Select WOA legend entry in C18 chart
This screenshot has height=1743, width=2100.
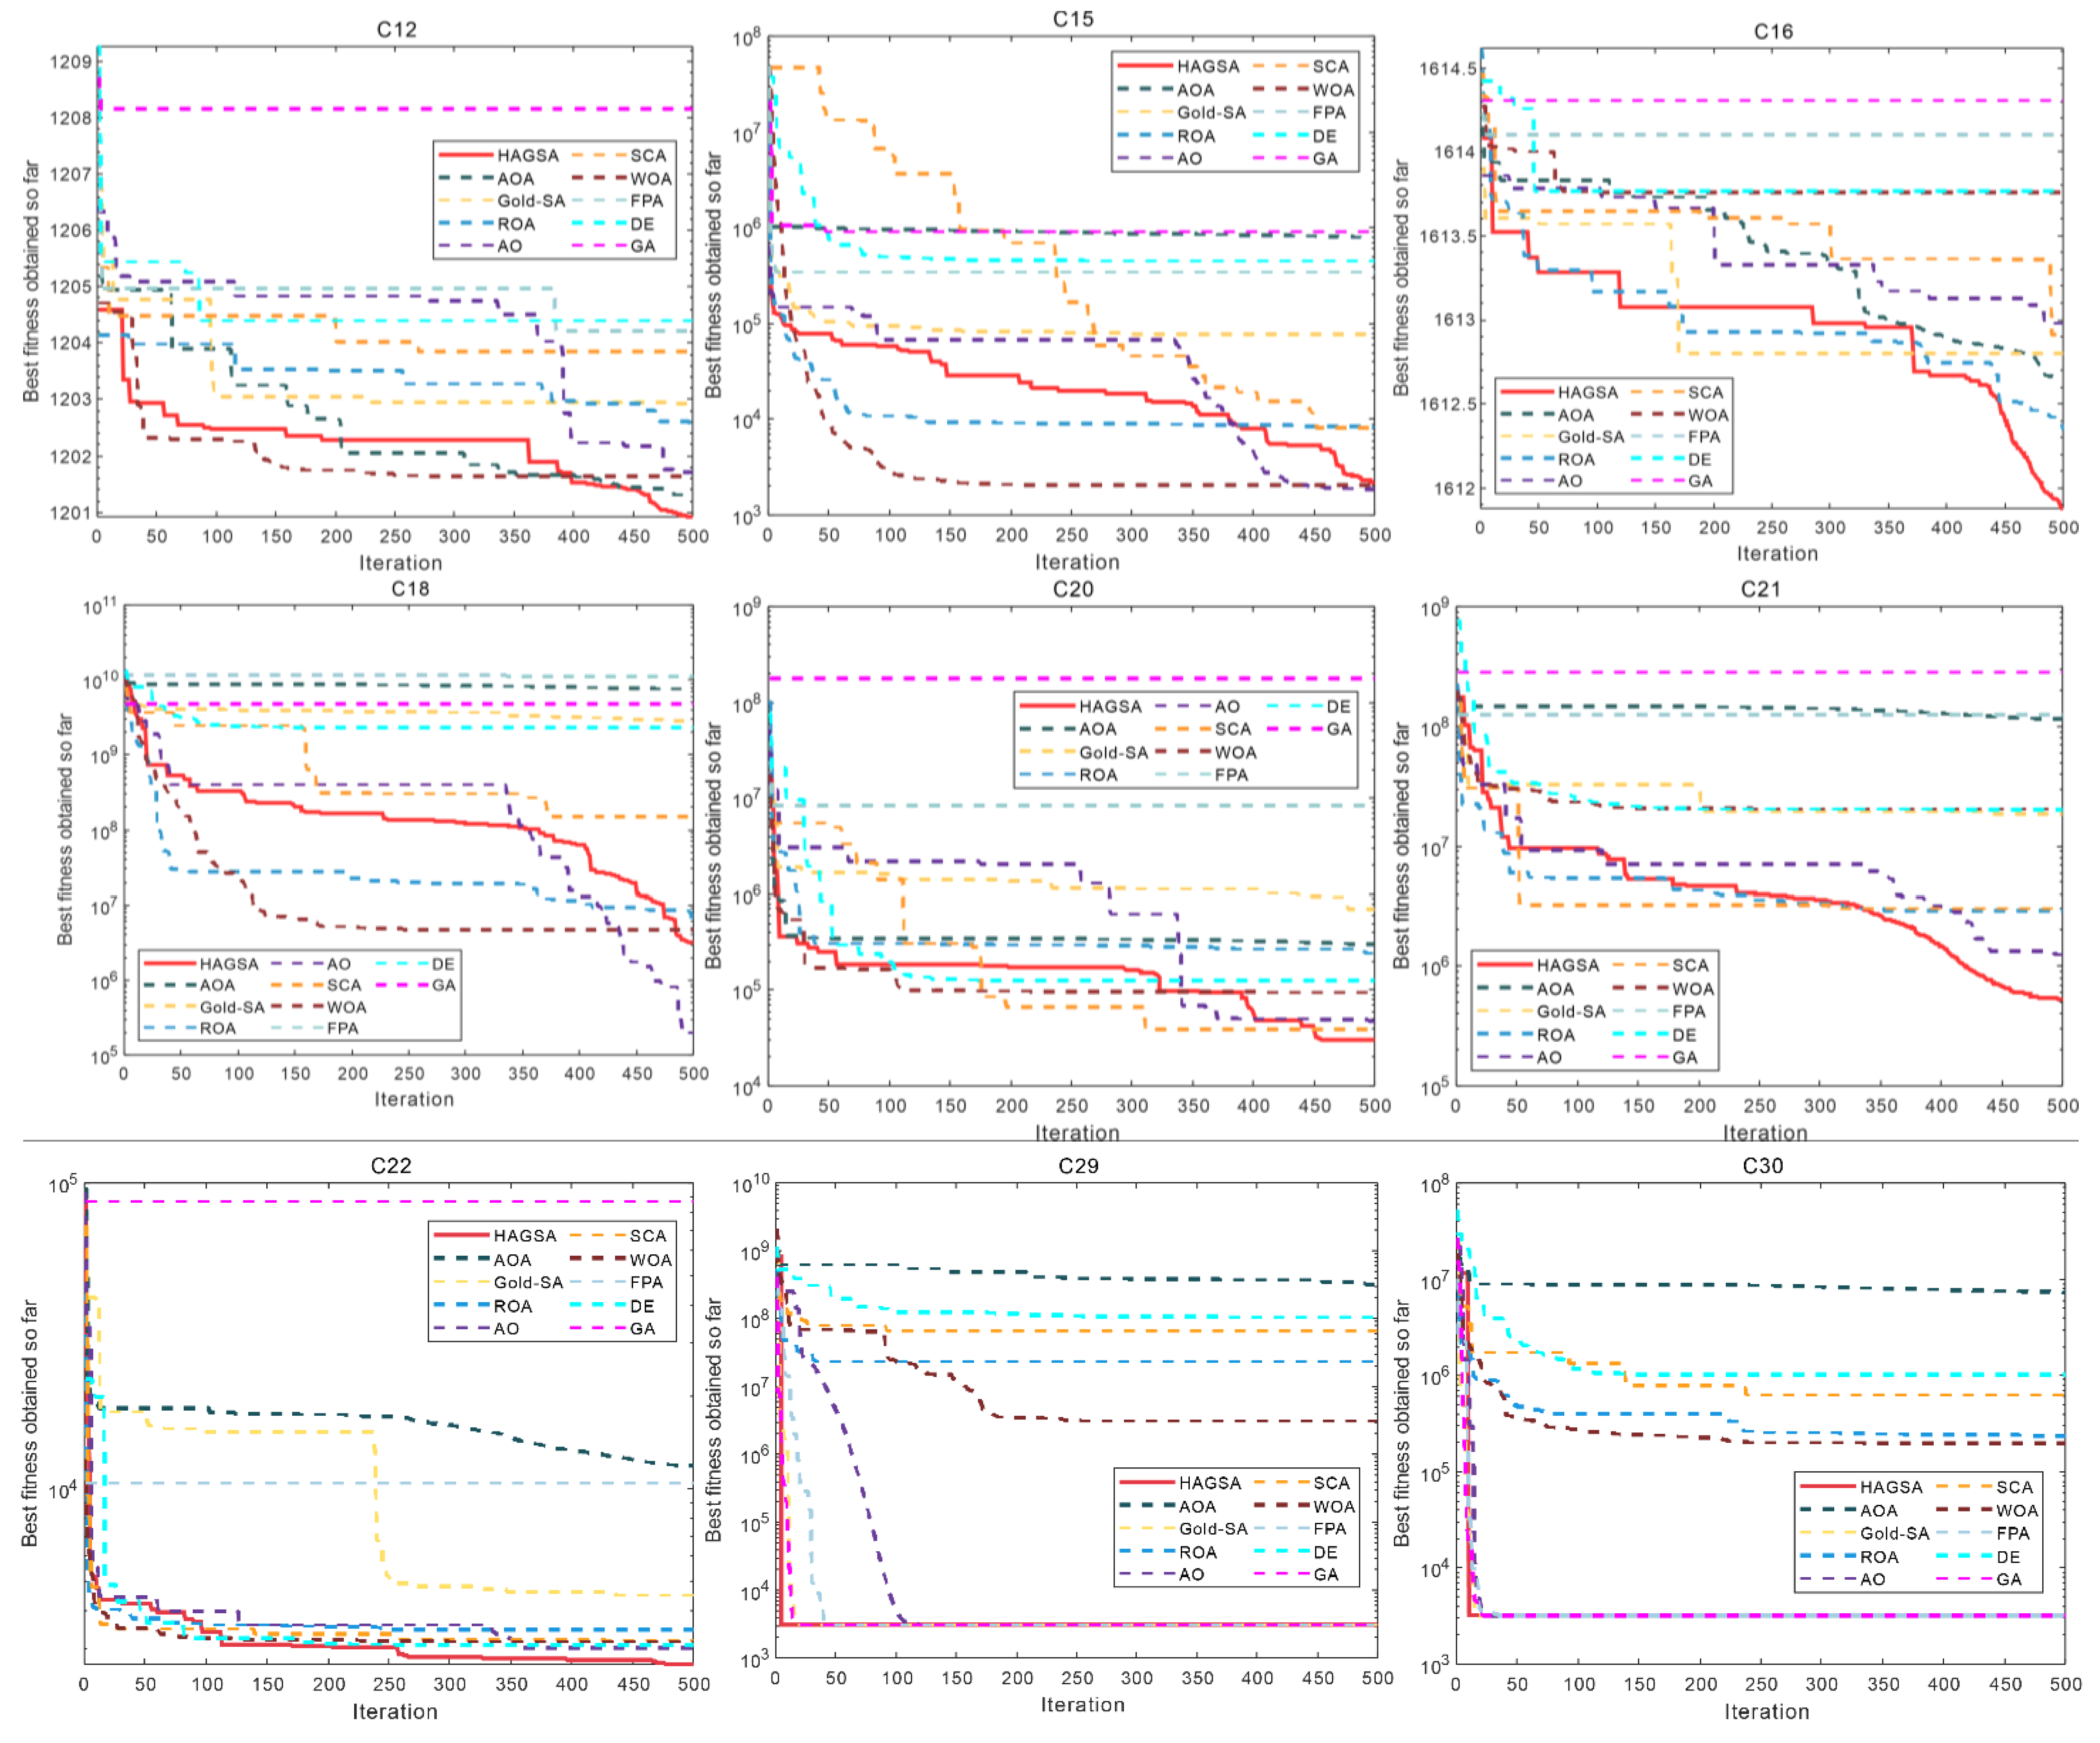point(346,1007)
